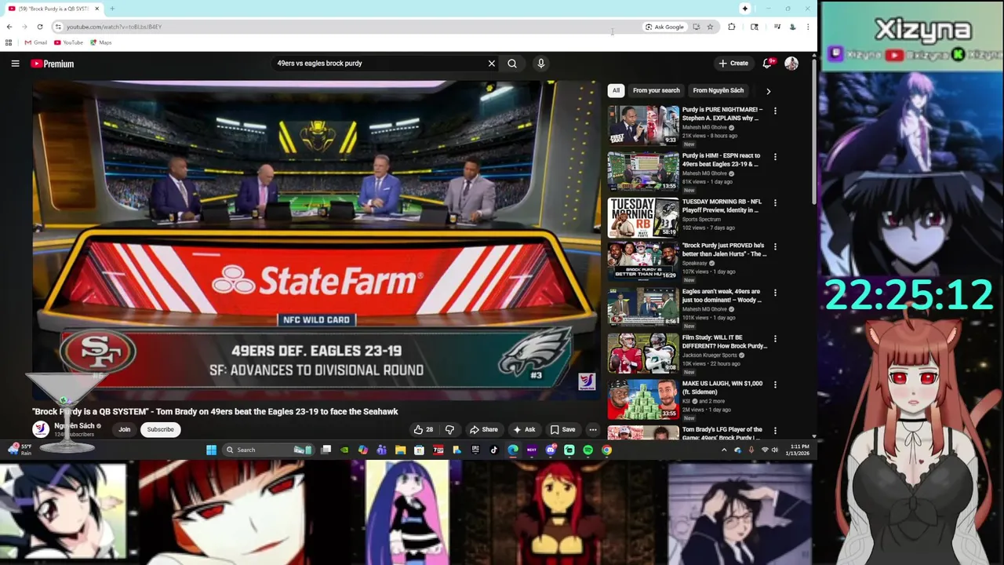Screen dimensions: 1004x565
Task: Open options for Purdy is PURE NIGHTMARE video
Action: click(x=775, y=111)
